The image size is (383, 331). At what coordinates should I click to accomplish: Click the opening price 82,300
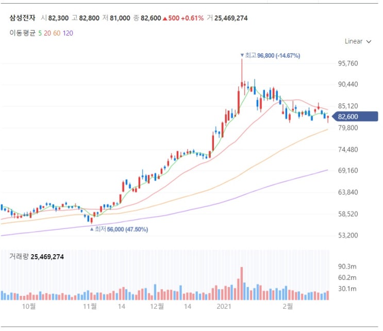(58, 18)
